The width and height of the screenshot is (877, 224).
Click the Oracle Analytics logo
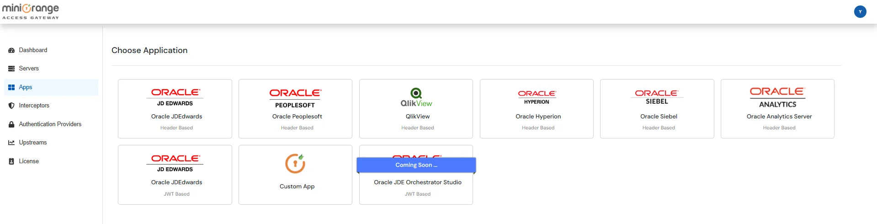pos(777,97)
